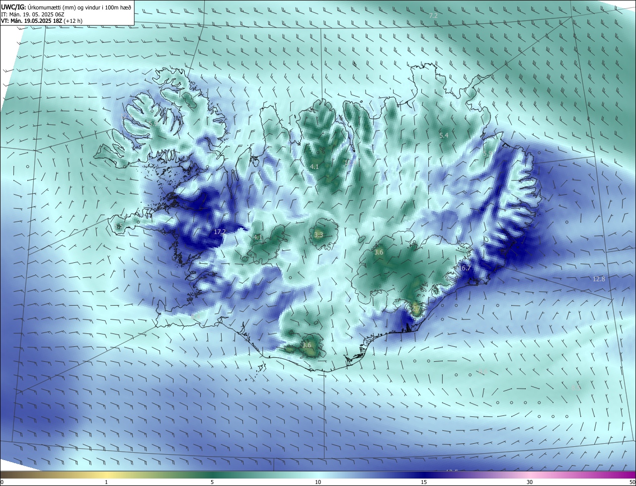Click the 2.7 value on Öræfajökull

point(416,309)
